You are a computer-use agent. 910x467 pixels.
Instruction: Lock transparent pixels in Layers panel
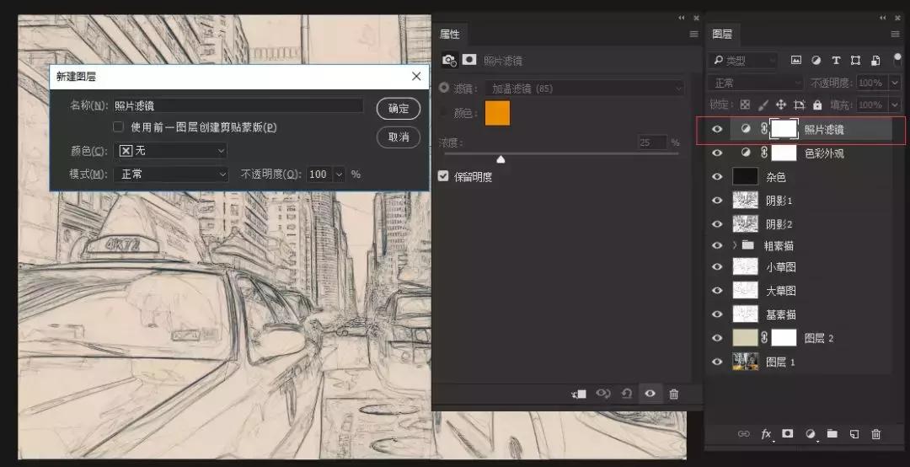pos(745,105)
